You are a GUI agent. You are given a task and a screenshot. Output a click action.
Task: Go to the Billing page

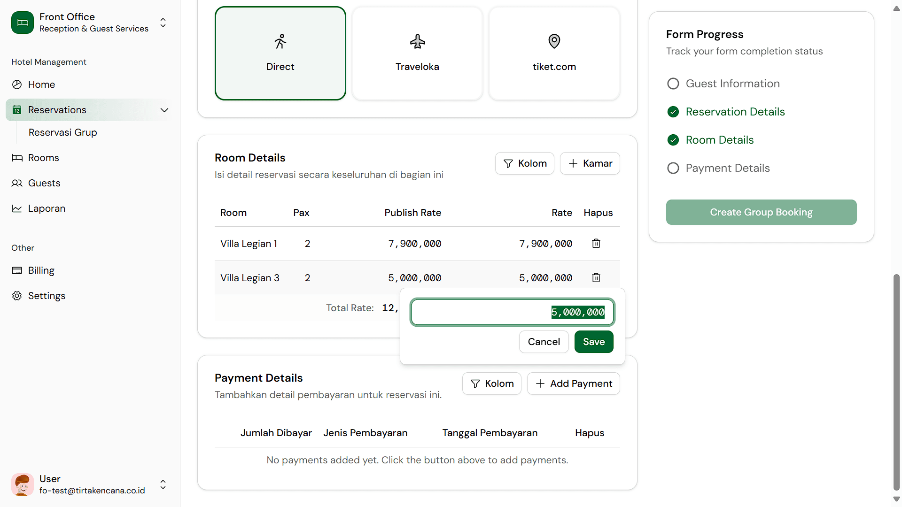41,270
